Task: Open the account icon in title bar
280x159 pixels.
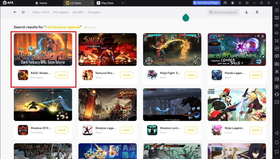Action: point(232,3)
